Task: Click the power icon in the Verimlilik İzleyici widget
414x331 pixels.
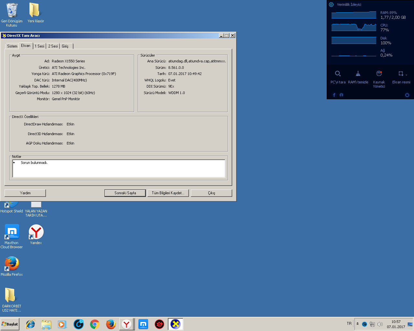Action: point(407,95)
